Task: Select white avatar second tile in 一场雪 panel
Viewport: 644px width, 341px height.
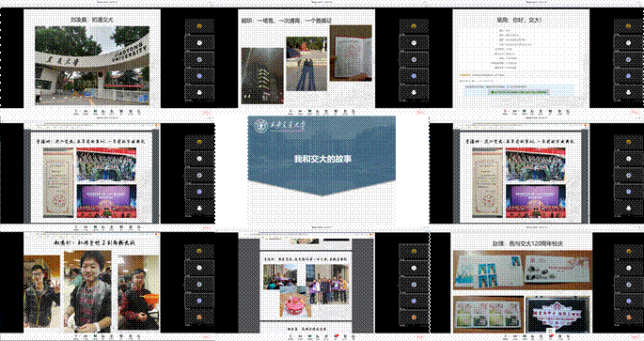Action: [x=414, y=43]
